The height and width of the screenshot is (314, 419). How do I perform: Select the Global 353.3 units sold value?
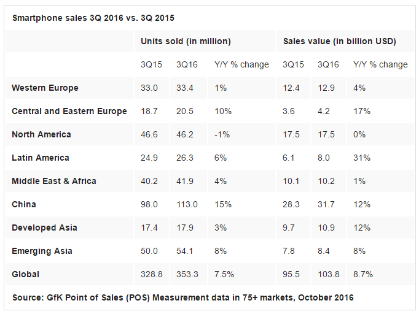187,274
